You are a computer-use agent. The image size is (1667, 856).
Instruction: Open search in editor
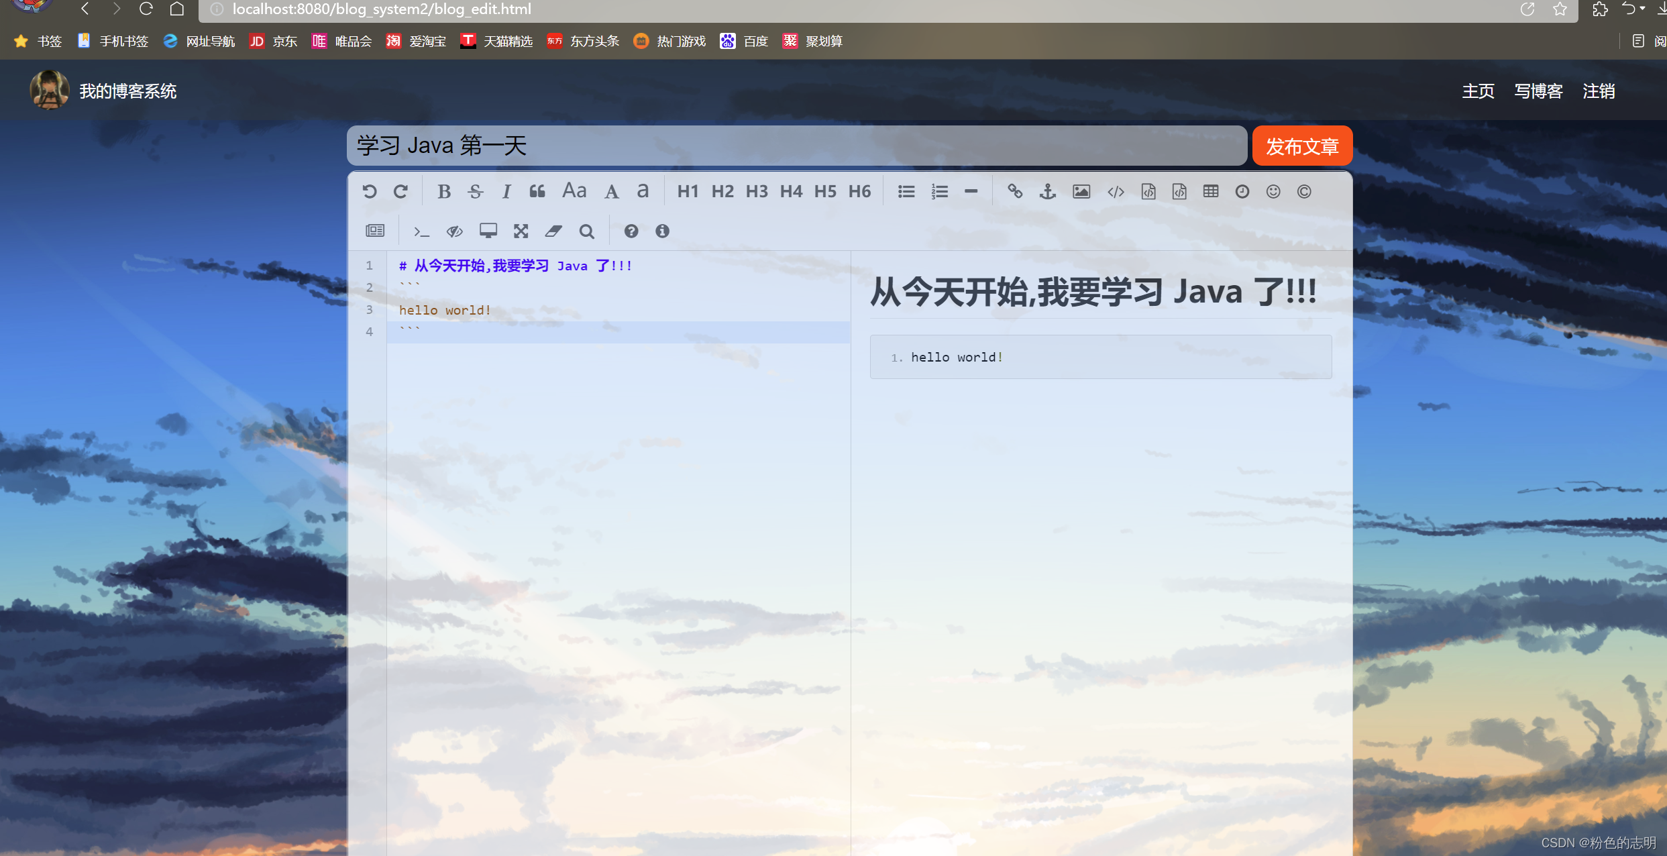point(587,231)
